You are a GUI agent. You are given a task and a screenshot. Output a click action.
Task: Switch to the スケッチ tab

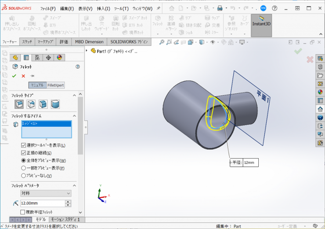click(x=27, y=42)
